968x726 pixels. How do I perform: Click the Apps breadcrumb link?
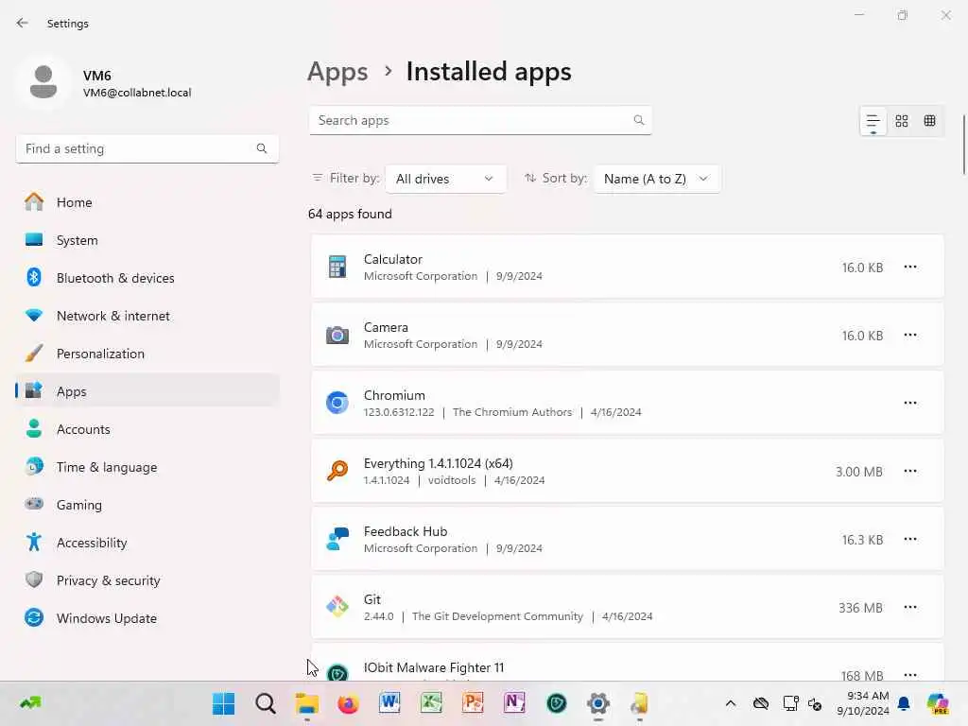coord(337,72)
